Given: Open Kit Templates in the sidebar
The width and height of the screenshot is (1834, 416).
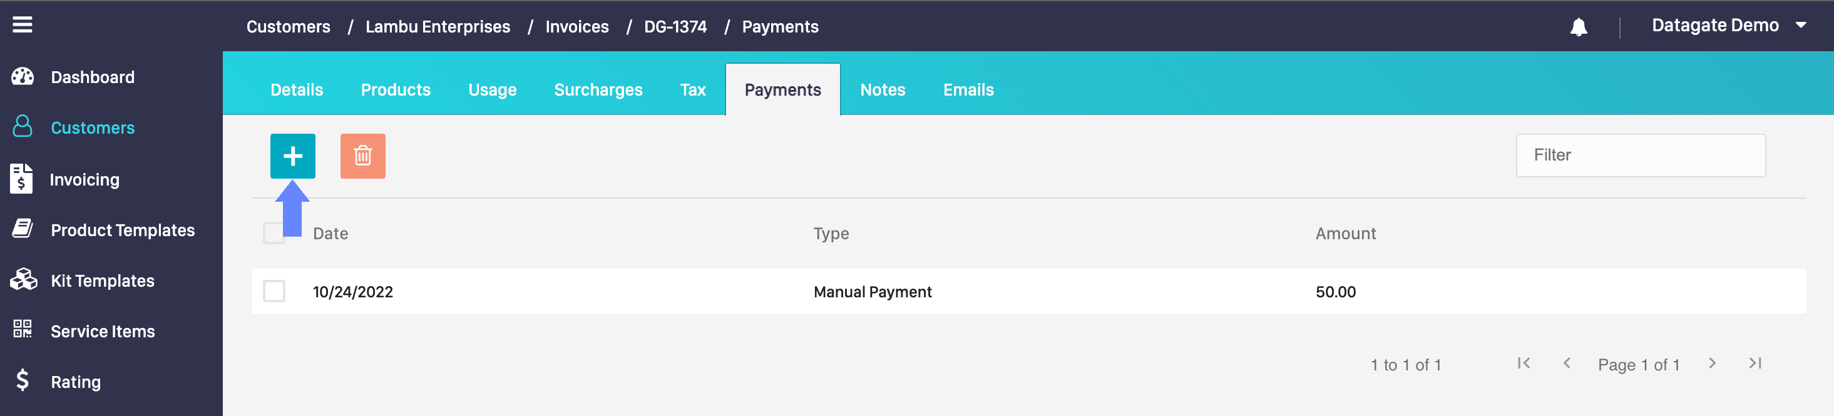Looking at the screenshot, I should pos(102,280).
